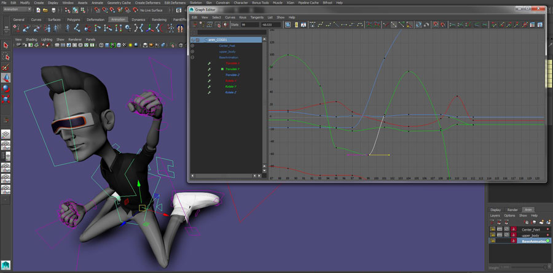
Task: Open the Dope Sheet from Graph Editor toolbar
Action: tap(532, 25)
